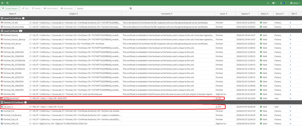Sort by the Source column header
The height and width of the screenshot is (126, 302).
pos(279,14)
